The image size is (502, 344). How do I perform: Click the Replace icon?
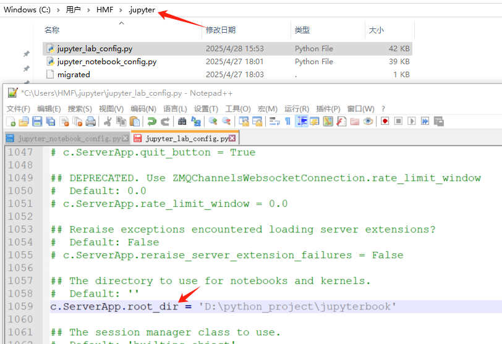(195, 122)
